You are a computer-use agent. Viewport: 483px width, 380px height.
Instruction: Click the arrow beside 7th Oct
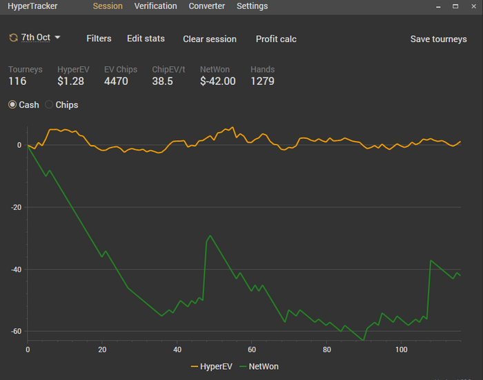57,37
